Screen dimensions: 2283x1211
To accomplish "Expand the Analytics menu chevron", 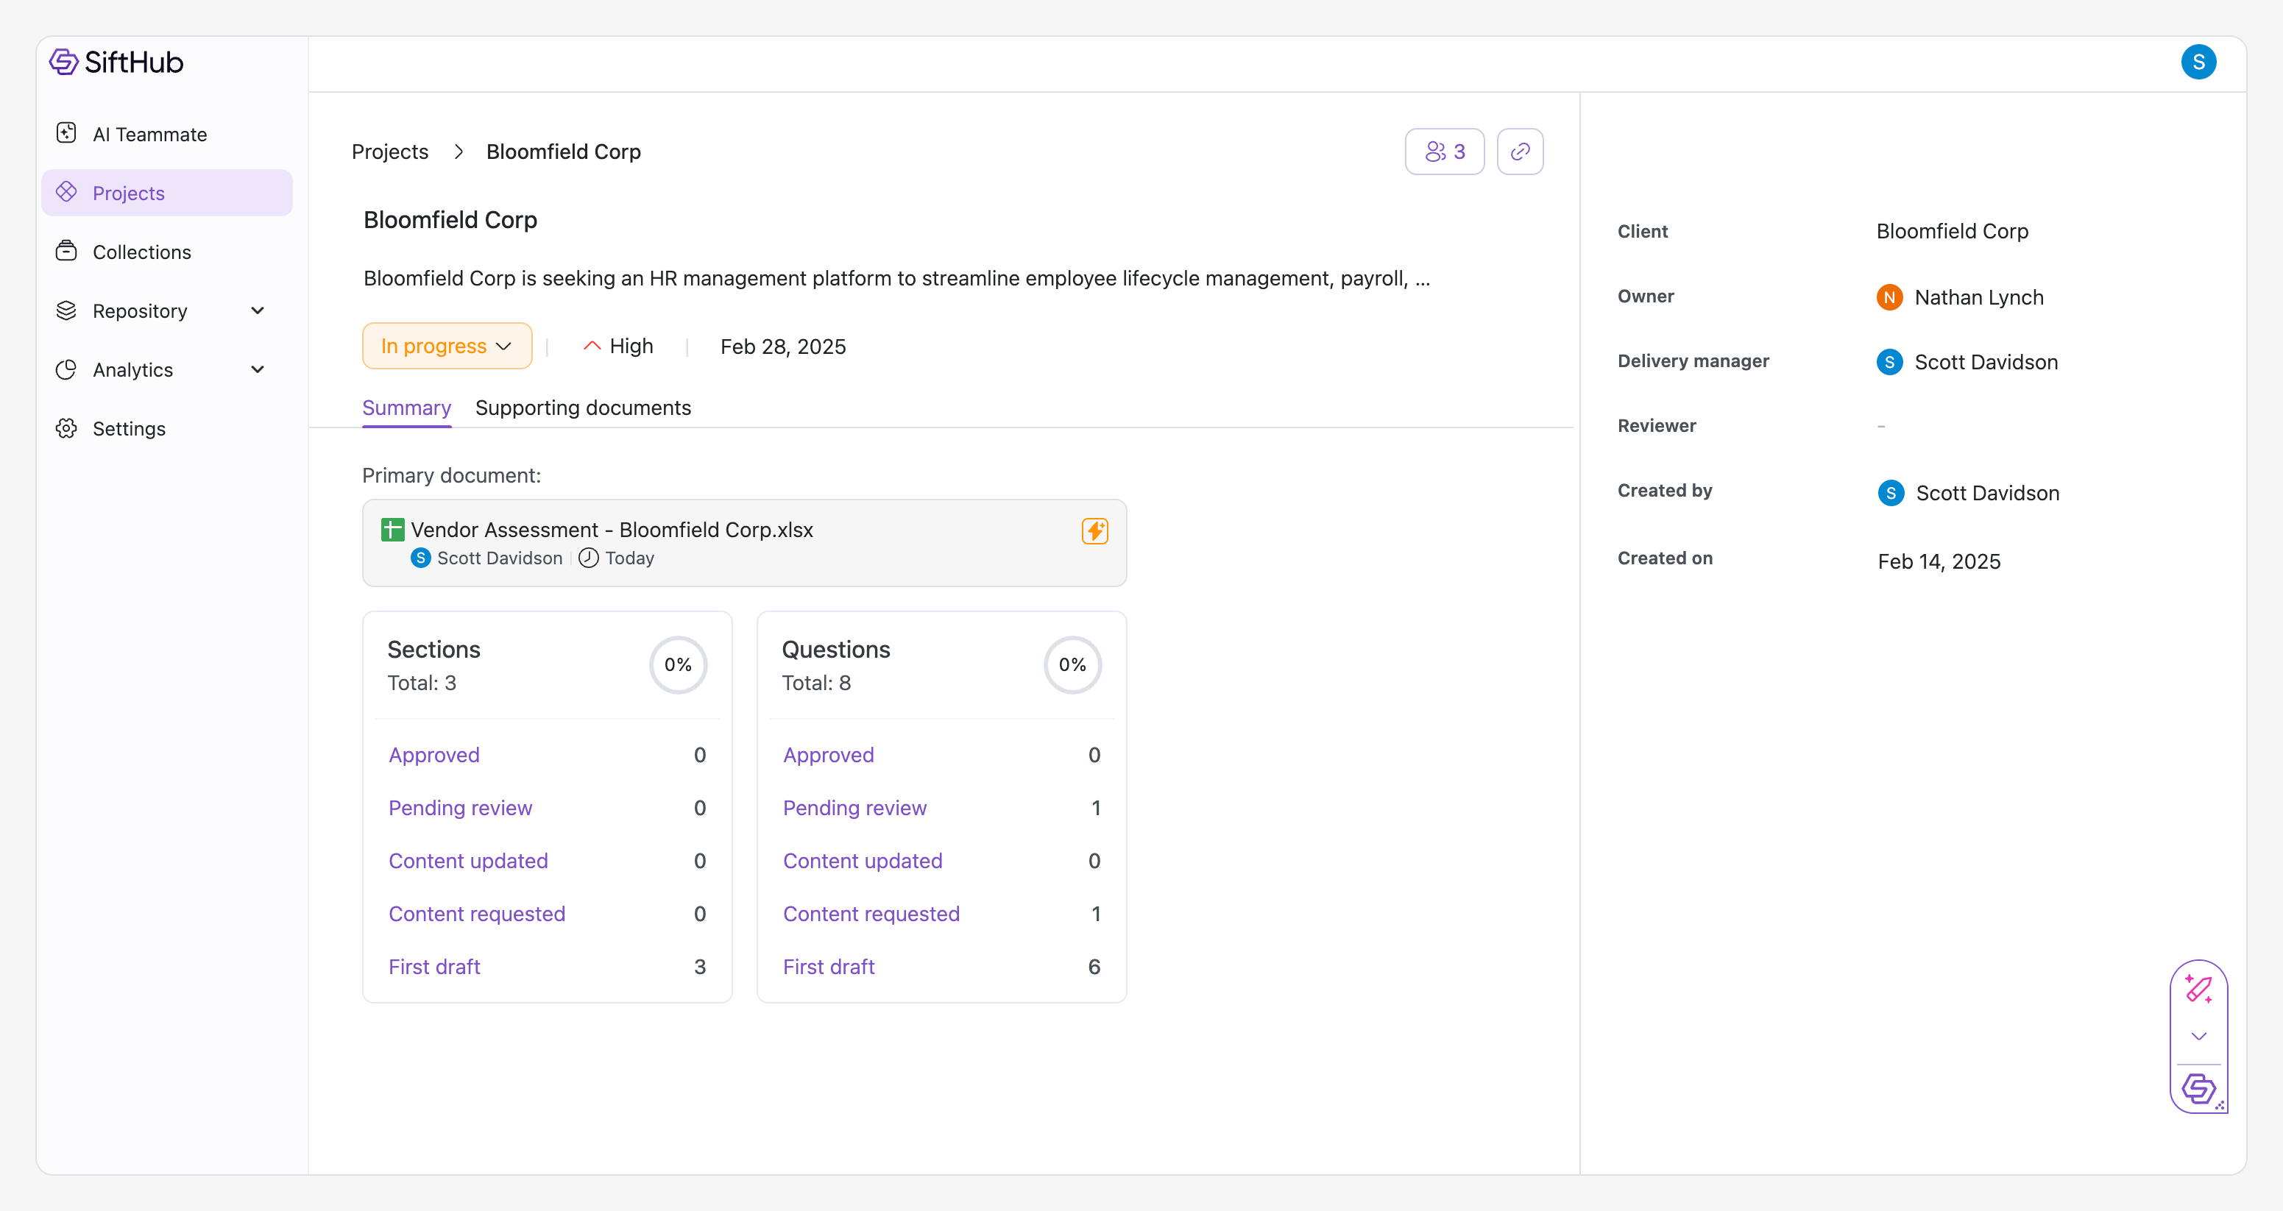I will (258, 369).
